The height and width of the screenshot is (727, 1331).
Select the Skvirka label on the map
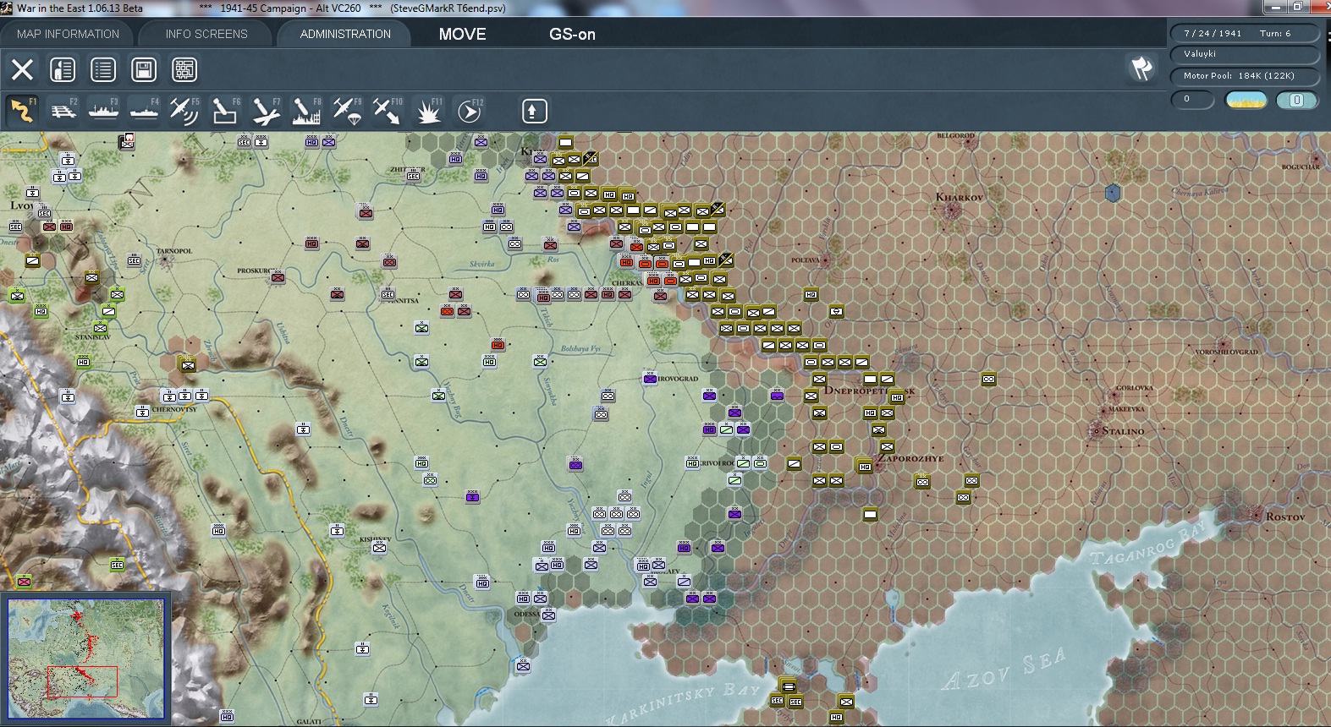[481, 264]
